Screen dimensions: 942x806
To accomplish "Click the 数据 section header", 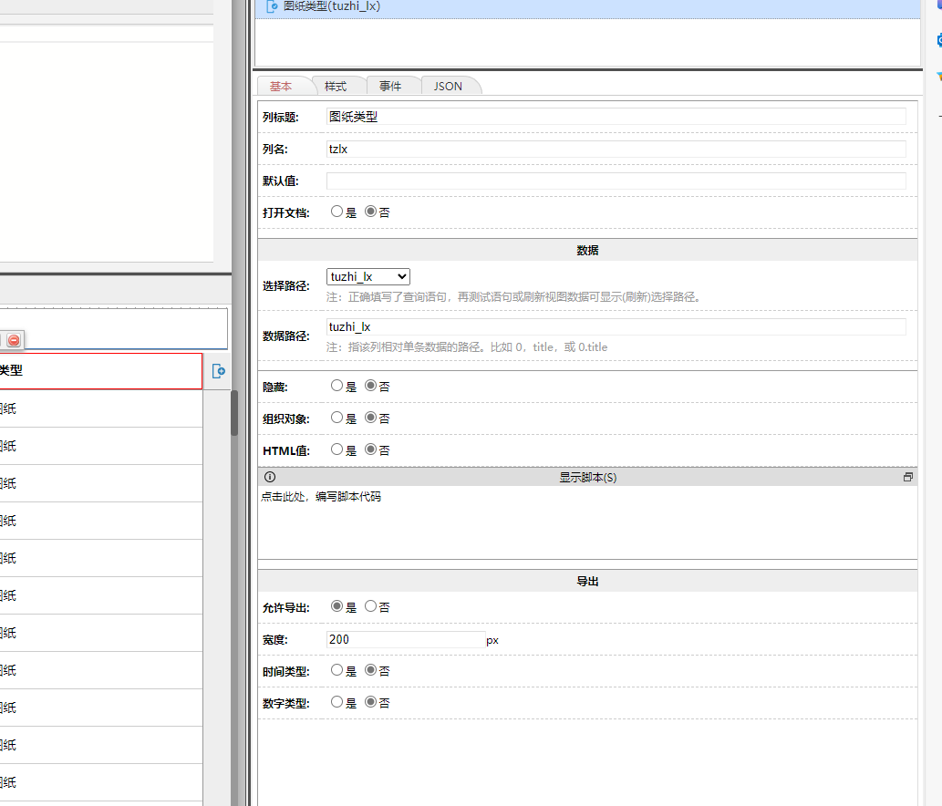I will [587, 251].
